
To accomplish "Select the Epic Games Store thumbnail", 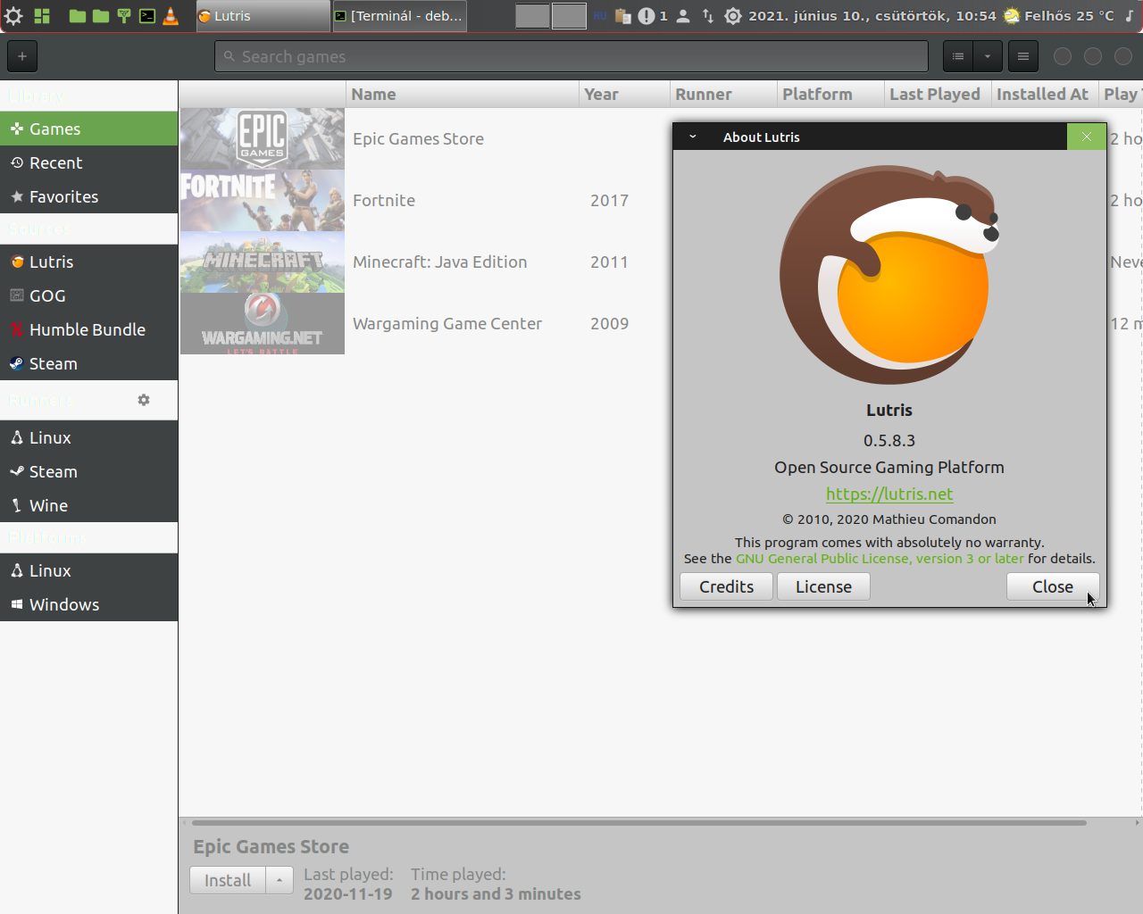I will (x=263, y=139).
